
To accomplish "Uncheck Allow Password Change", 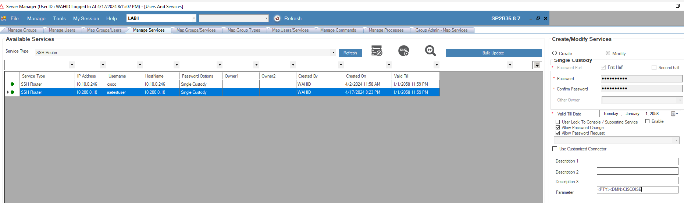I will tap(557, 128).
